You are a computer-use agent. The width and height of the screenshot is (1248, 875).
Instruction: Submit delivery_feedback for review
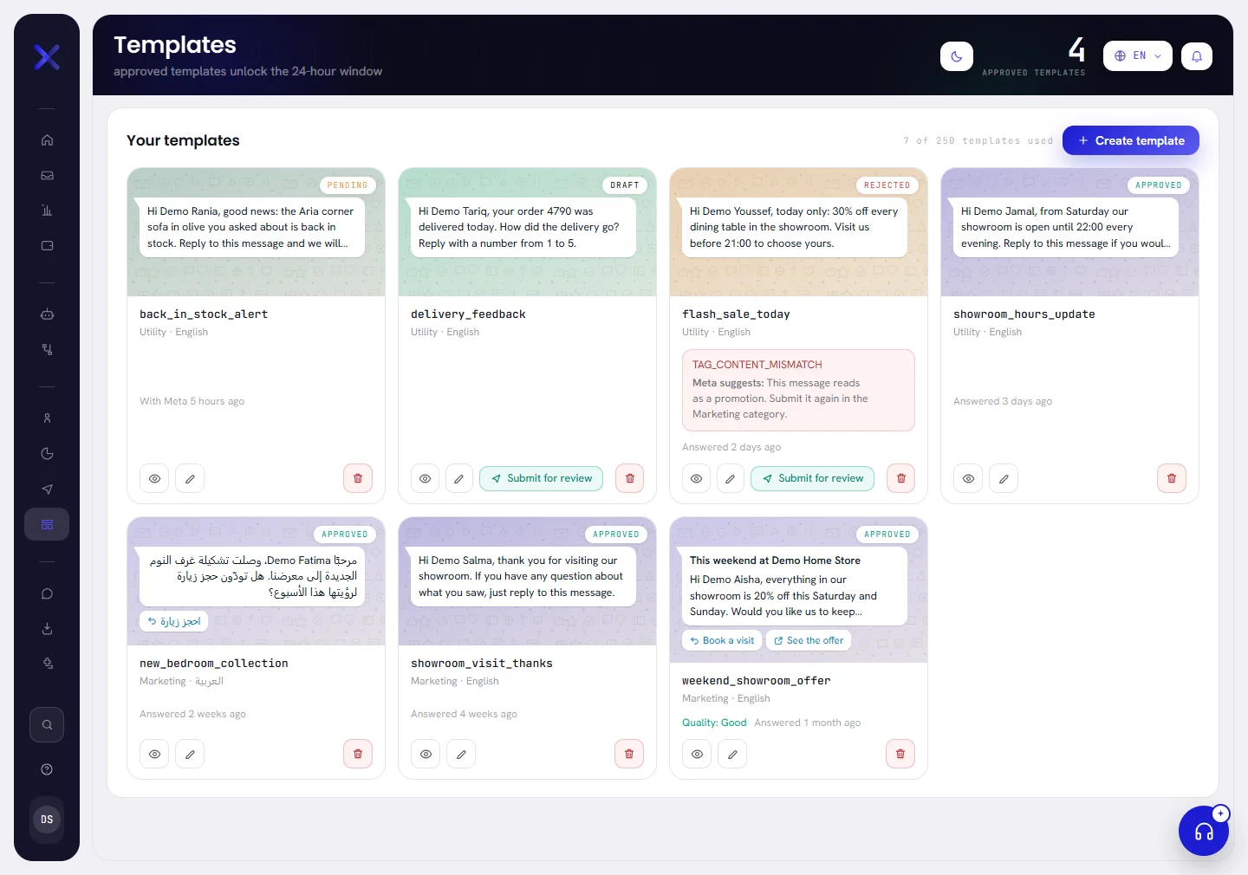[x=541, y=478]
